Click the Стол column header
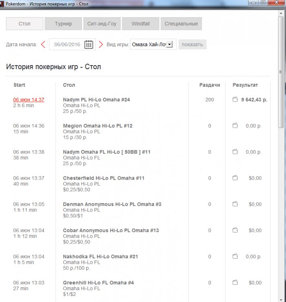The width and height of the screenshot is (286, 302). point(69,85)
